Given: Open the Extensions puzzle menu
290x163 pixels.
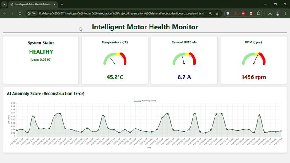Looking at the screenshot, I should [258, 13].
